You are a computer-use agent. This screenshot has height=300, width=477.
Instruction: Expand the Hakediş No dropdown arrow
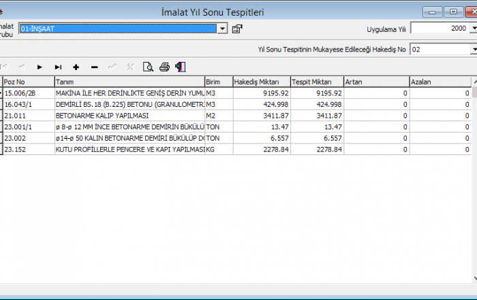click(x=473, y=50)
